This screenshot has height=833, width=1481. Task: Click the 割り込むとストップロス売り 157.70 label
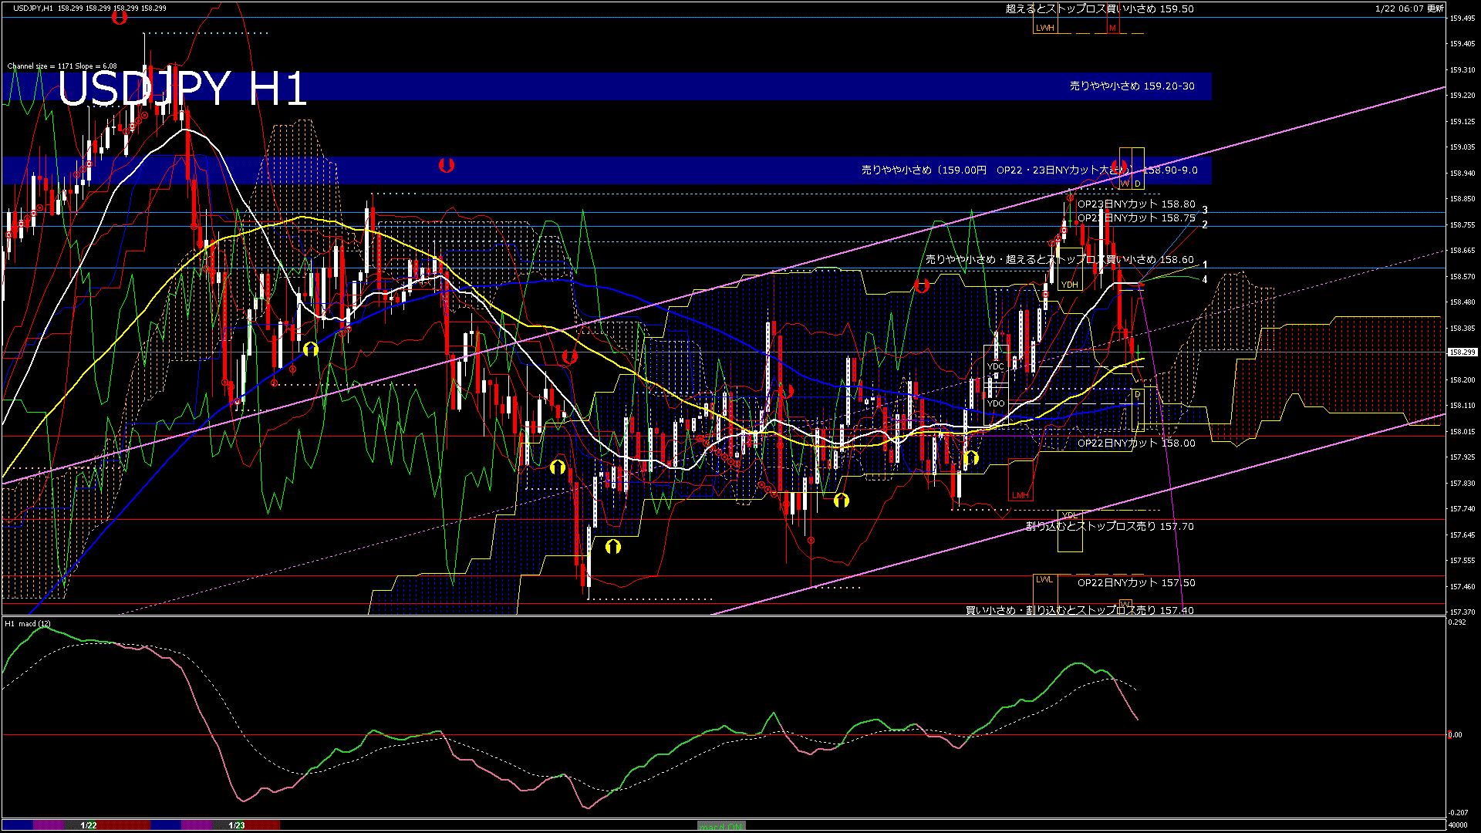1109,526
